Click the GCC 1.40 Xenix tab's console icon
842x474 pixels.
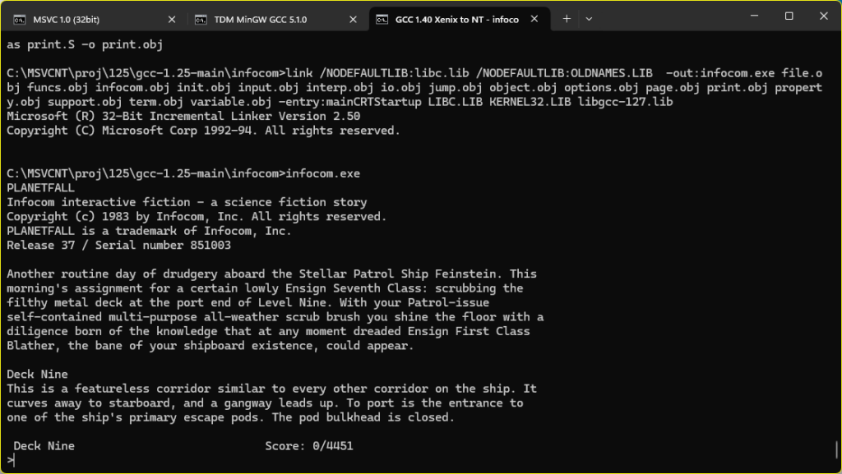click(382, 19)
